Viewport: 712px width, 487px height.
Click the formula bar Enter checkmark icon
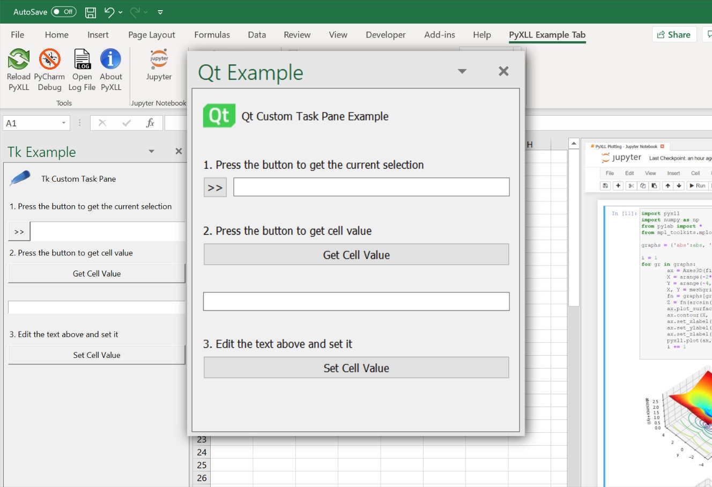coord(127,123)
